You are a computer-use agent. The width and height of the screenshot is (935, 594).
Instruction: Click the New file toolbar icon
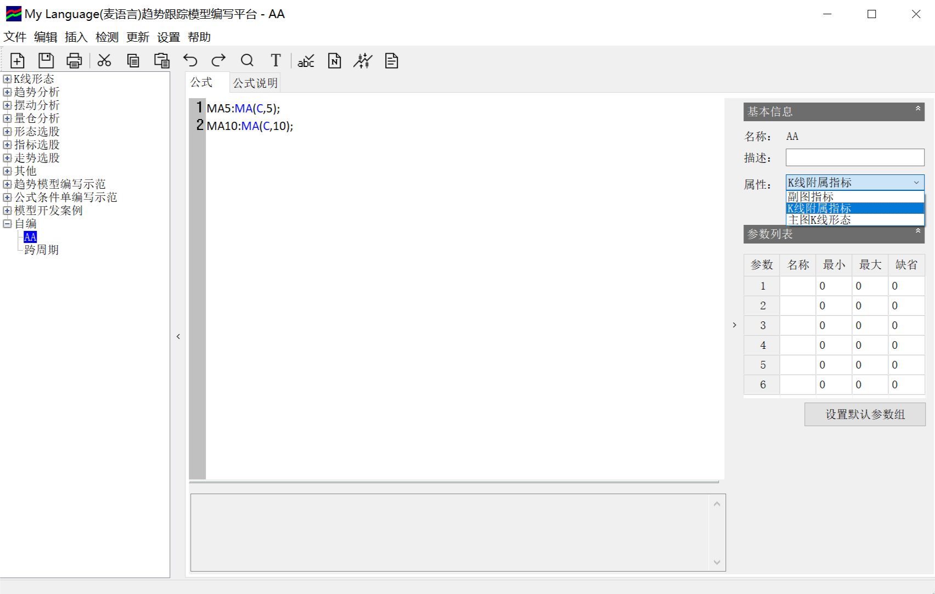[x=18, y=60]
